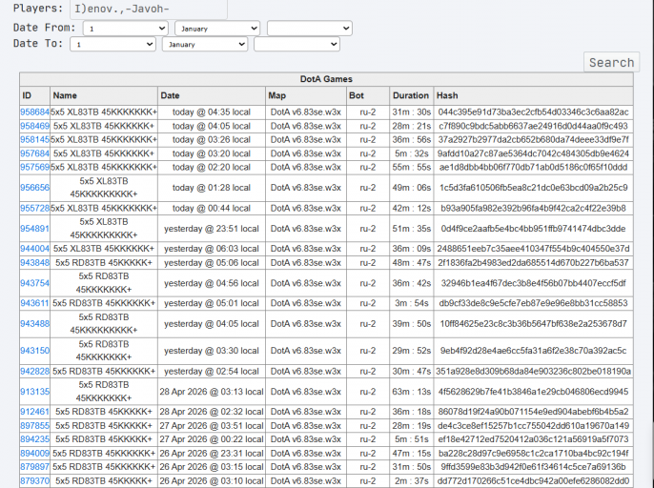The height and width of the screenshot is (488, 654).
Task: Open the Date To month dropdown
Action: 205,44
